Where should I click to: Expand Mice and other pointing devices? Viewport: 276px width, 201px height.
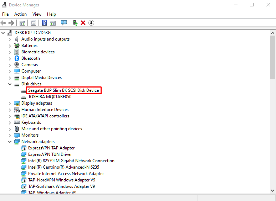pyautogui.click(x=10, y=129)
